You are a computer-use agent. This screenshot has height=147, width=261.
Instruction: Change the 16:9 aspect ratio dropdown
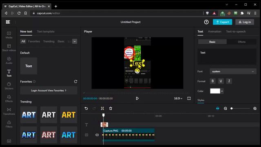click(178, 98)
